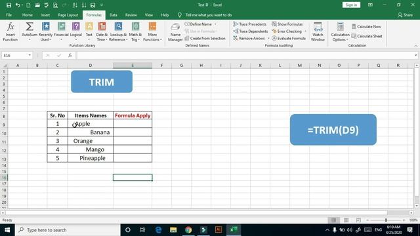This screenshot has height=236, width=420.
Task: Click the formula bar input
Action: point(245,55)
